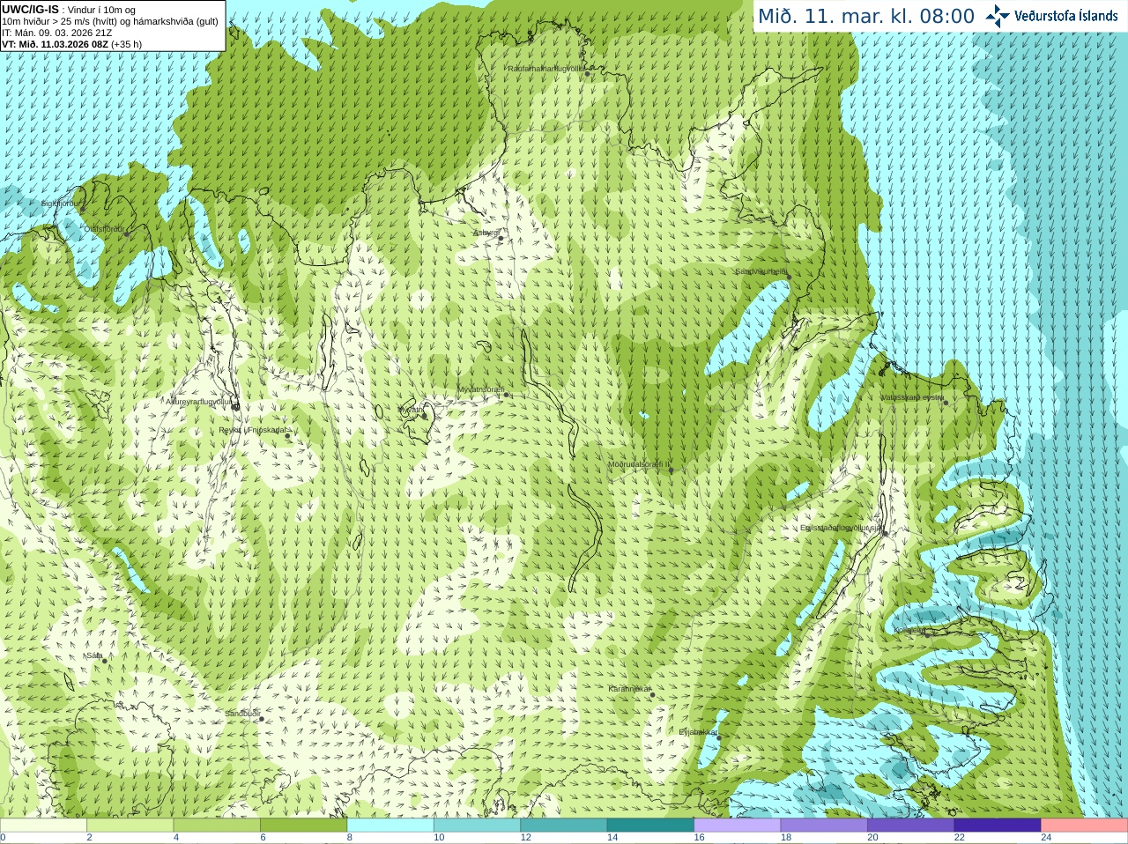This screenshot has width=1128, height=844.
Task: Click the 2–4 m/s light green legend swatch
Action: [x=130, y=825]
